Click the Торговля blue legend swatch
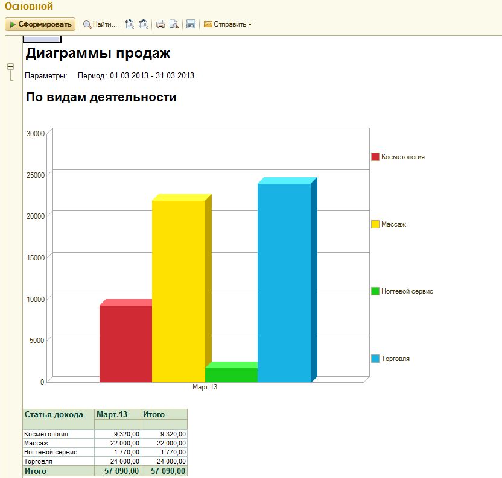Screen dimensions: 502x478 [x=375, y=359]
